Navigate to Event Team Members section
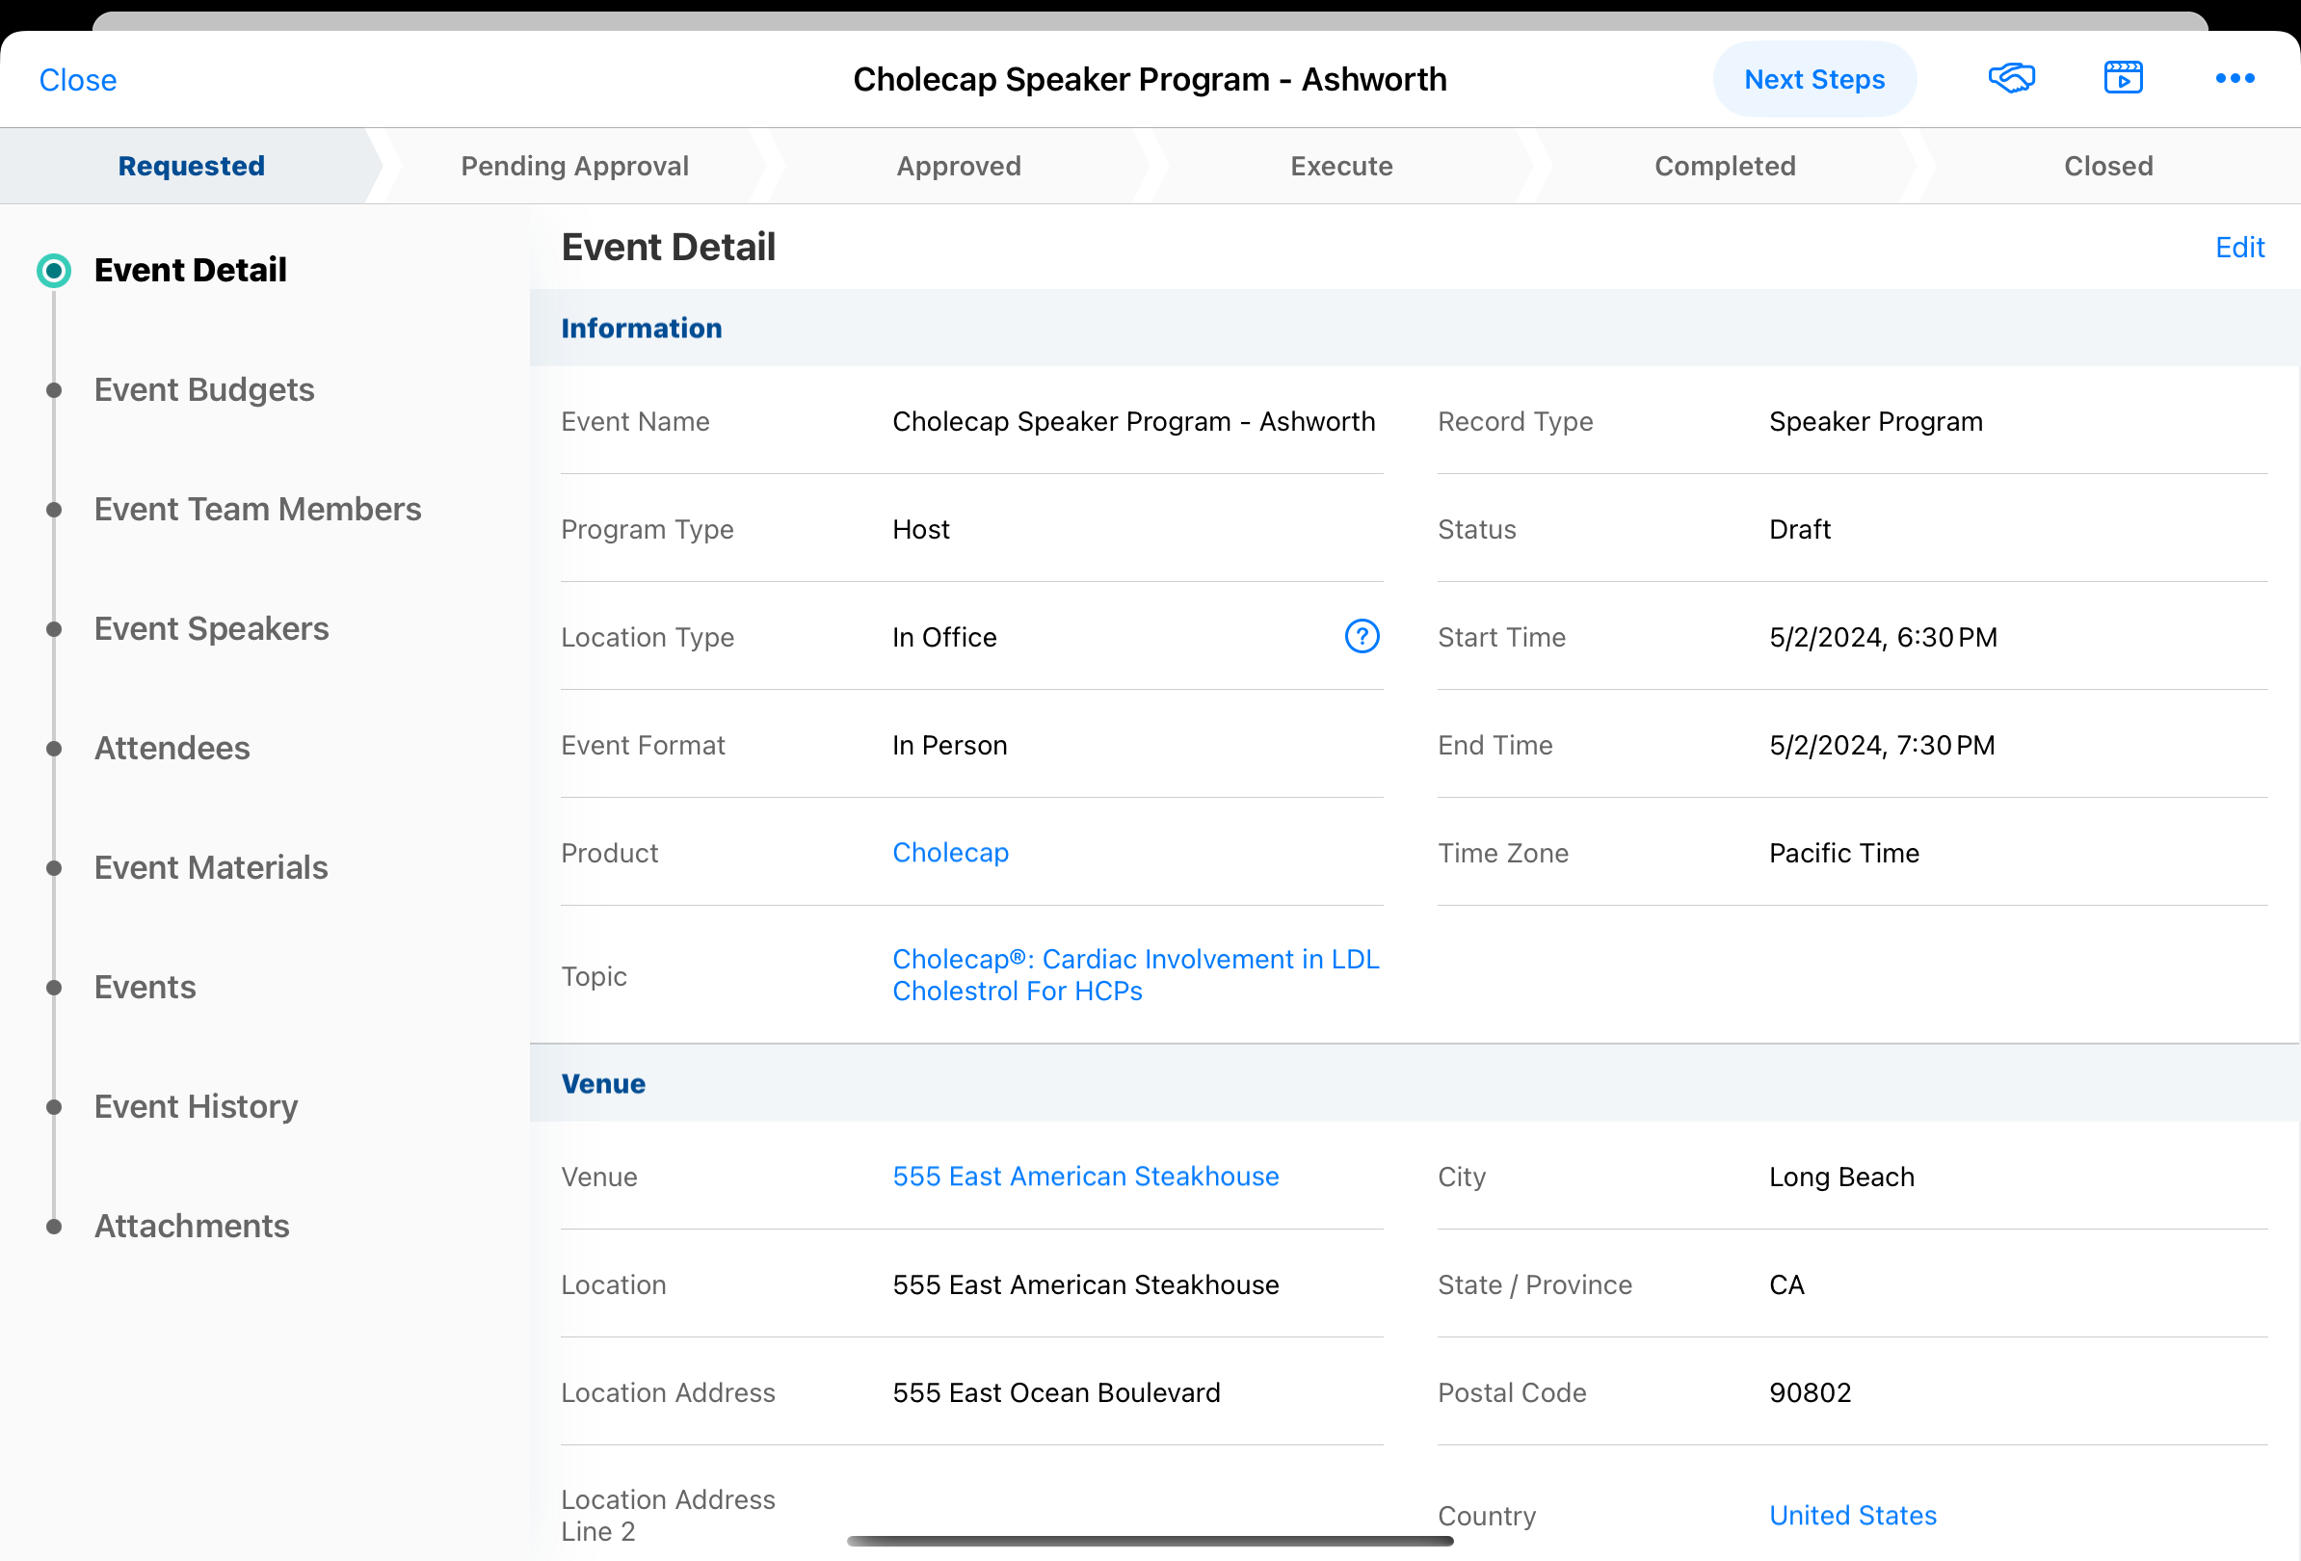 257,509
